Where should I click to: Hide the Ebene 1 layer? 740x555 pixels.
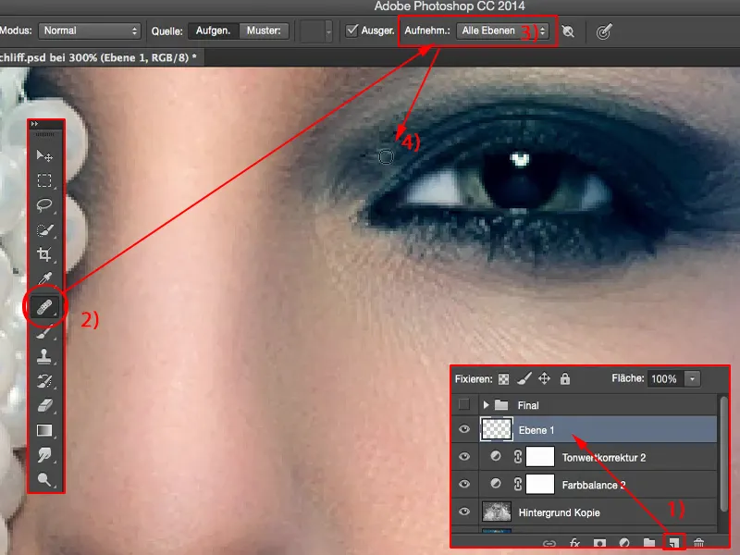coord(464,429)
